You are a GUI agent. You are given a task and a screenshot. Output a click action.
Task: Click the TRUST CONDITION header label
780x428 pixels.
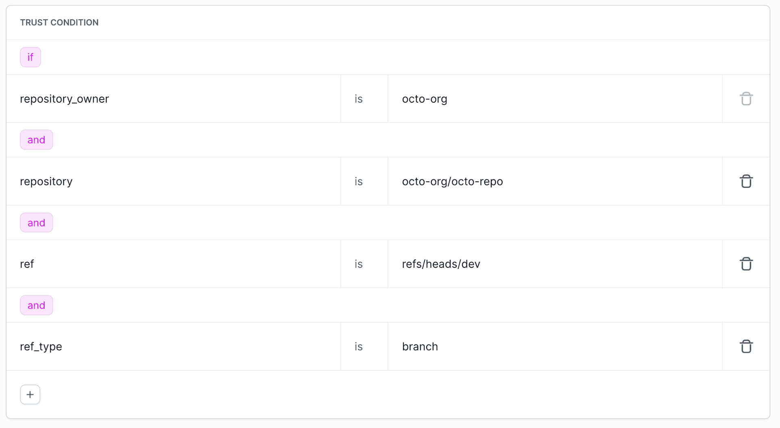coord(59,22)
